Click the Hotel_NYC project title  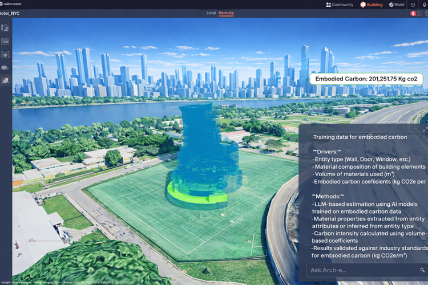[10, 13]
